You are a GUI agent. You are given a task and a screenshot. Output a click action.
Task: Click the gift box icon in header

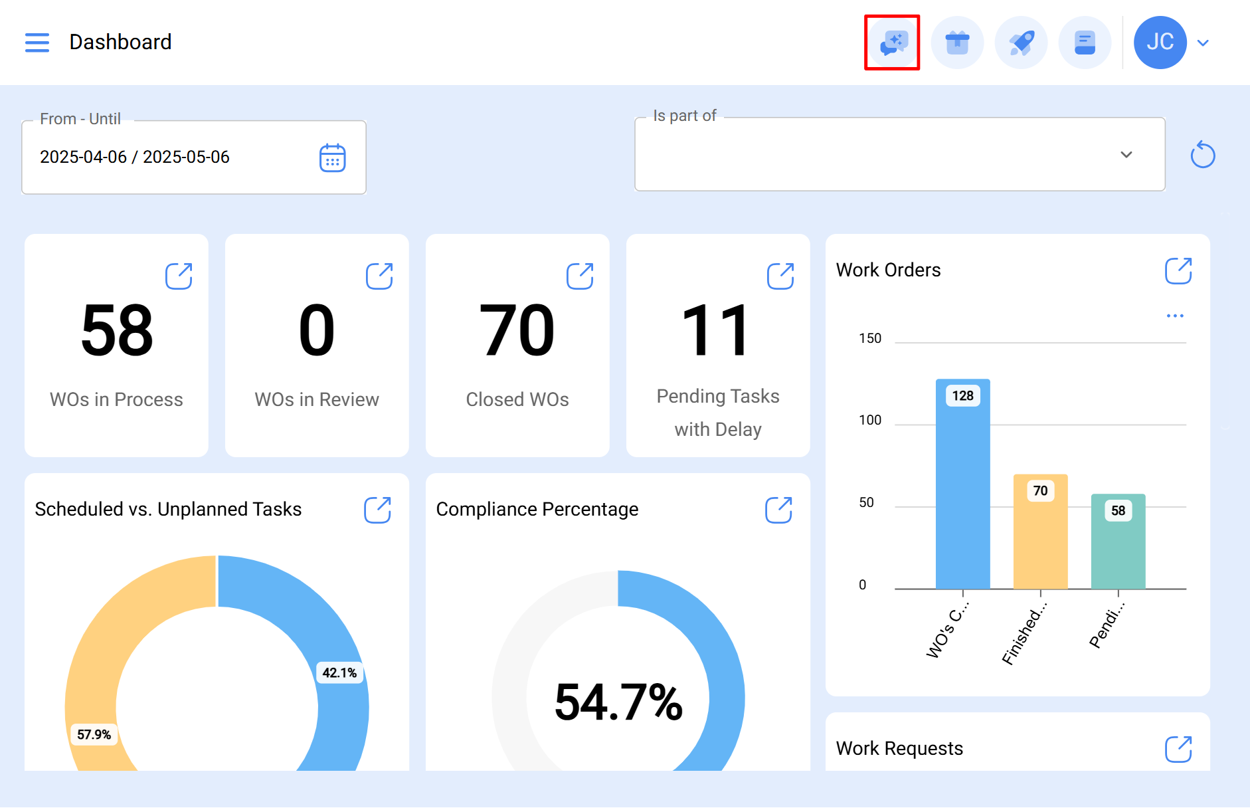click(x=957, y=43)
